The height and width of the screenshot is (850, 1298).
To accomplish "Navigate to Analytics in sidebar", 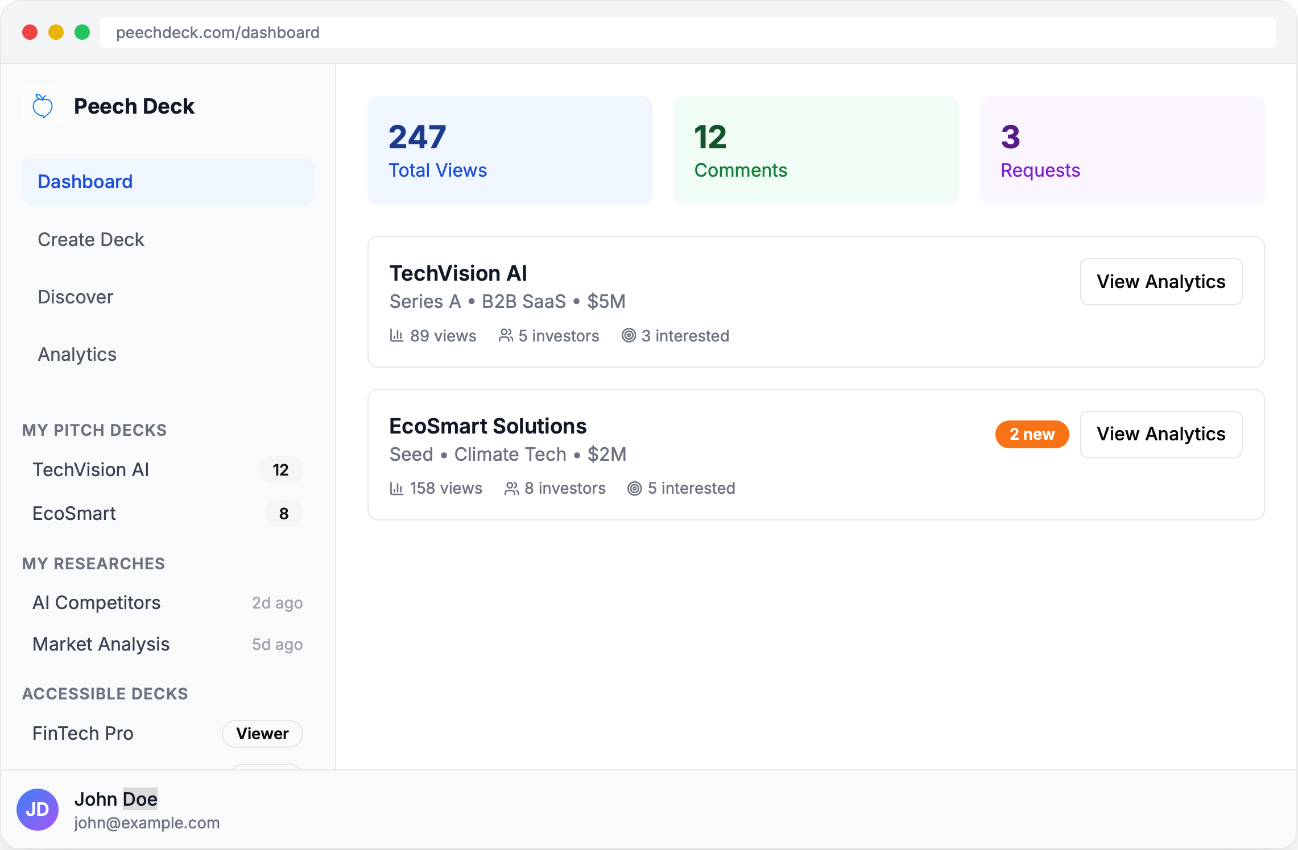I will coord(77,355).
